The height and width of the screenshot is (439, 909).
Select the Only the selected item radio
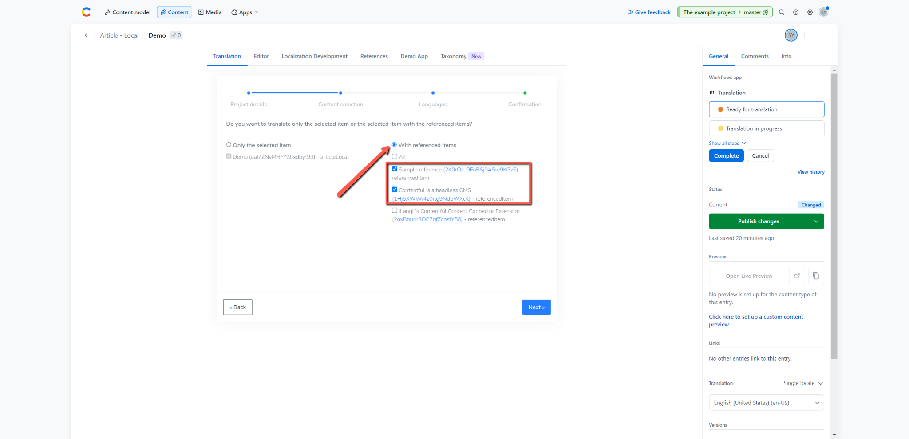229,145
